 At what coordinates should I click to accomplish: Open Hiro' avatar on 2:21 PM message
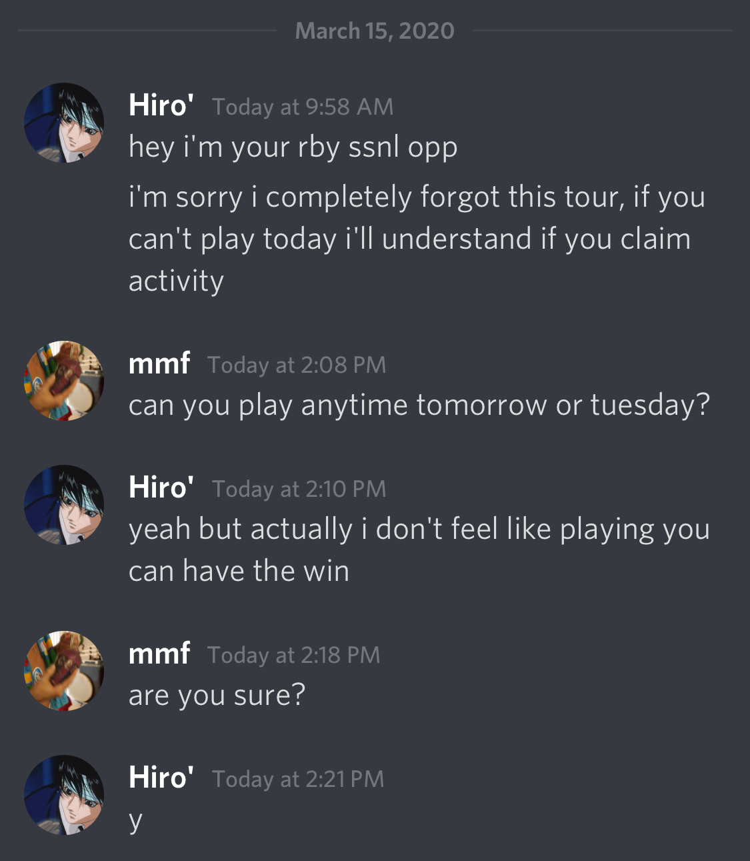tap(64, 795)
